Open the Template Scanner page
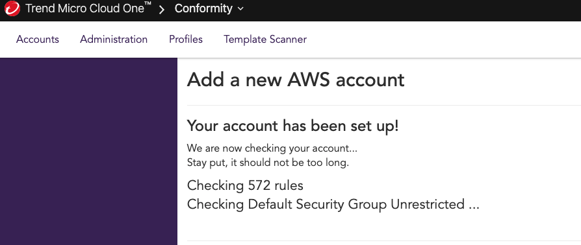Screen dimensions: 581x245 (265, 39)
